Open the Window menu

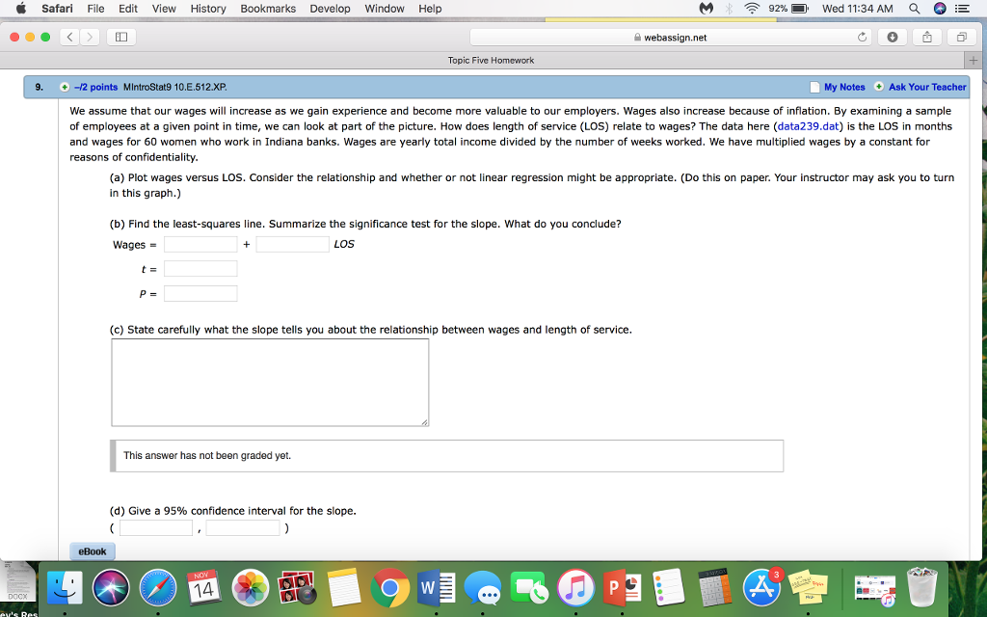click(x=385, y=8)
